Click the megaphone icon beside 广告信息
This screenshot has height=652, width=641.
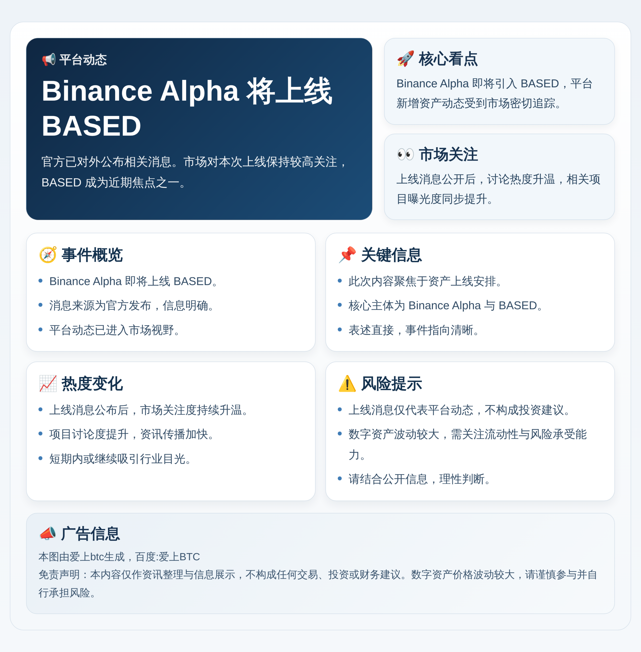point(47,534)
